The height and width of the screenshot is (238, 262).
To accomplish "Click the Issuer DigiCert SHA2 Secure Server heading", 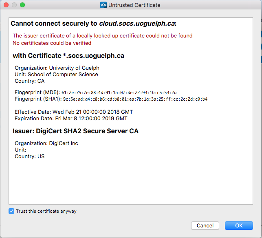I will [75, 131].
